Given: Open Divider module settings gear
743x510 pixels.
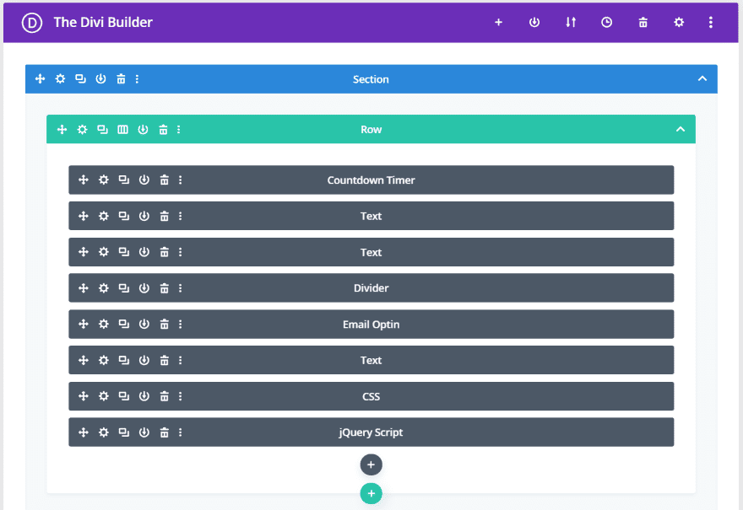Looking at the screenshot, I should (x=103, y=288).
